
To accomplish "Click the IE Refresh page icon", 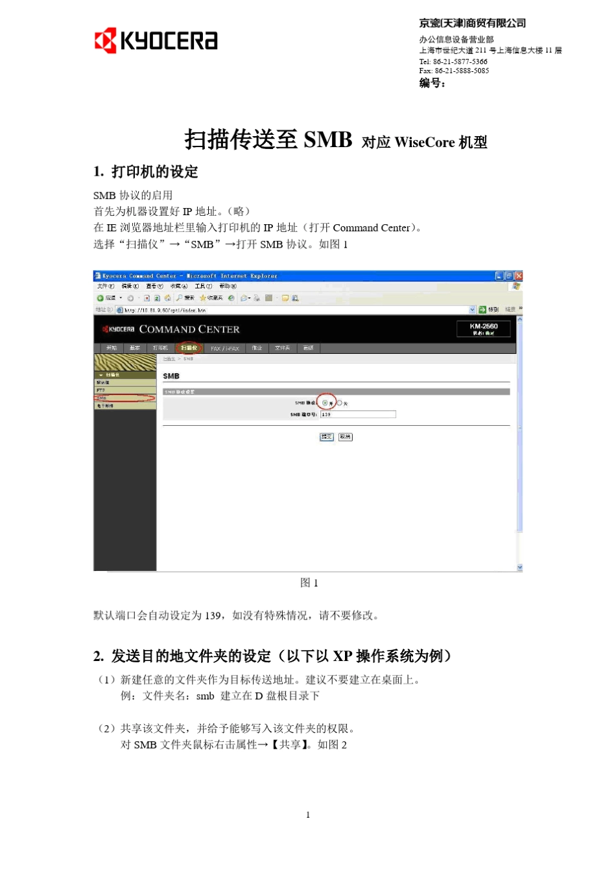I will 158,298.
